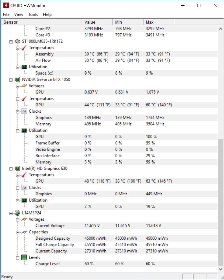This screenshot has height=280, width=224.
Task: Click the hard drive icon beside ST1000LM035-1RK172
Action: (x=17, y=41)
